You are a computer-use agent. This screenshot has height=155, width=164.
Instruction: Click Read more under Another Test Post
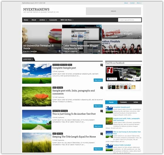click(98, 126)
